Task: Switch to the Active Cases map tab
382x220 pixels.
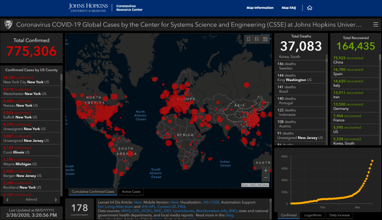Action: coord(132,192)
